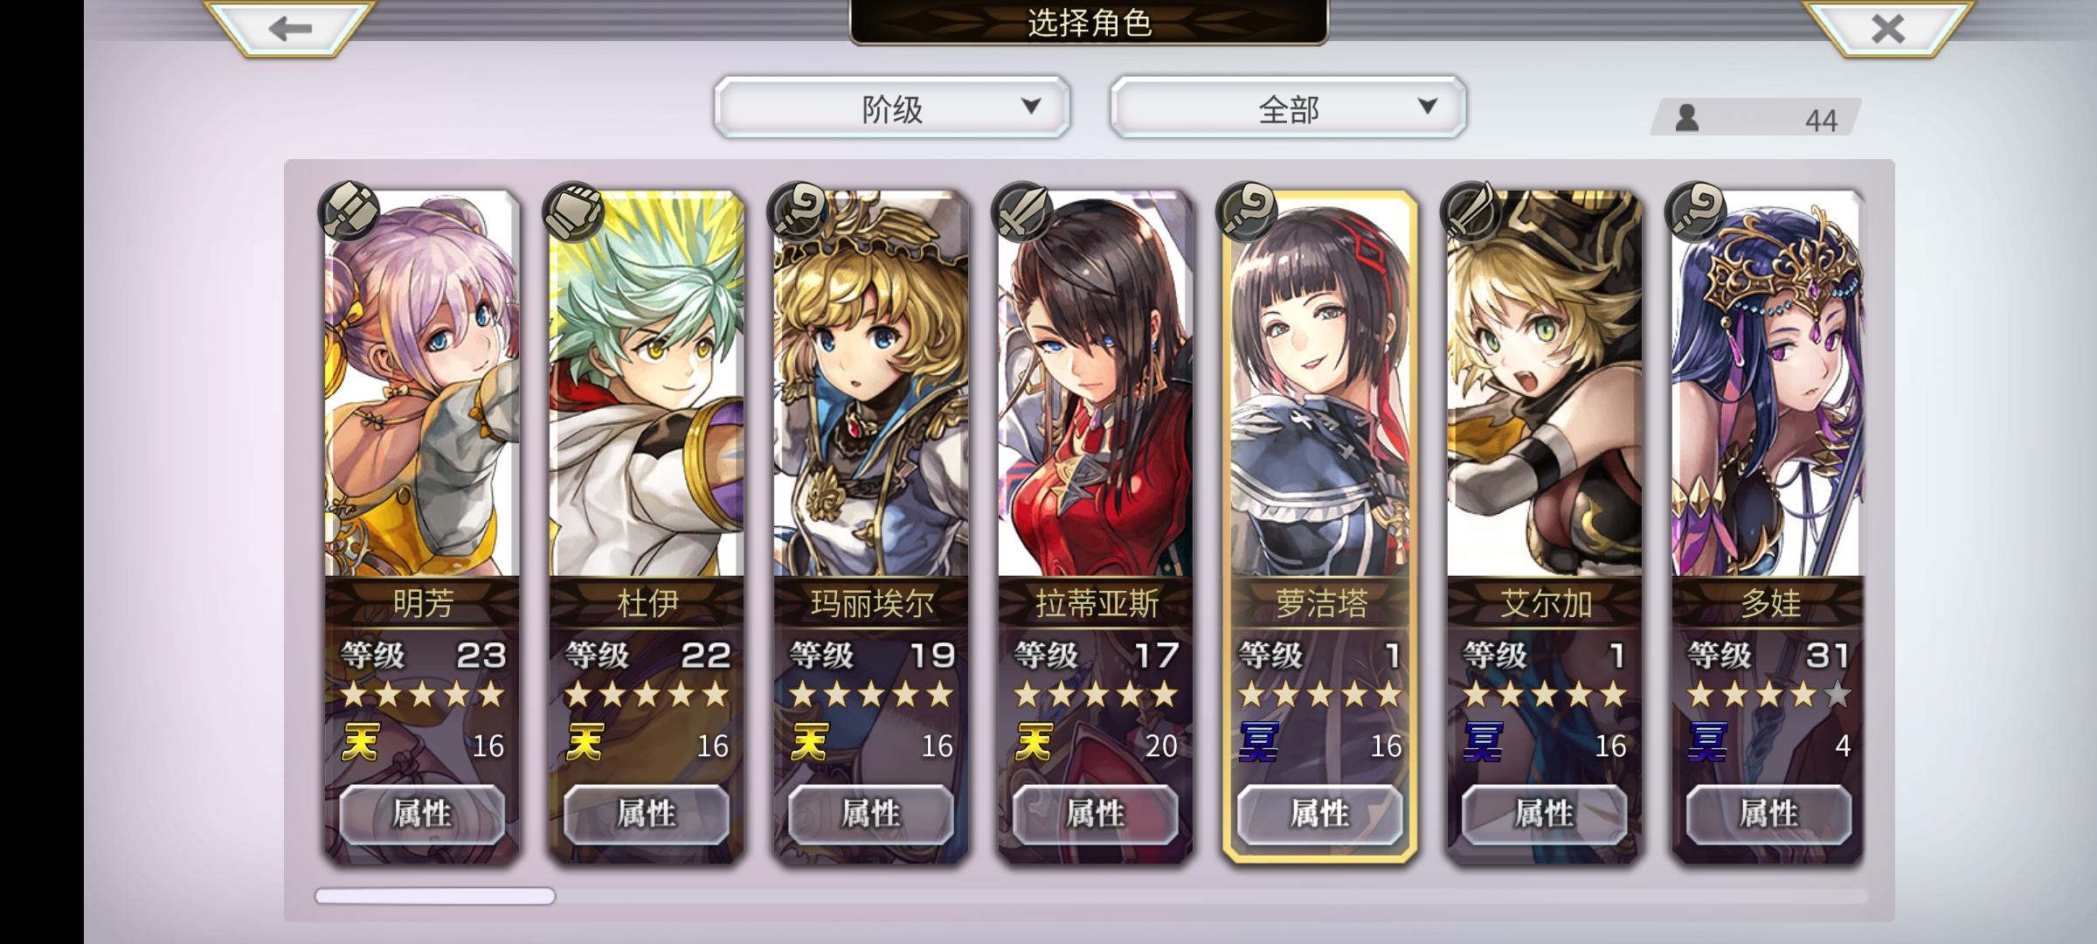
Task: Open the 全部 filter dropdown
Action: point(1289,108)
